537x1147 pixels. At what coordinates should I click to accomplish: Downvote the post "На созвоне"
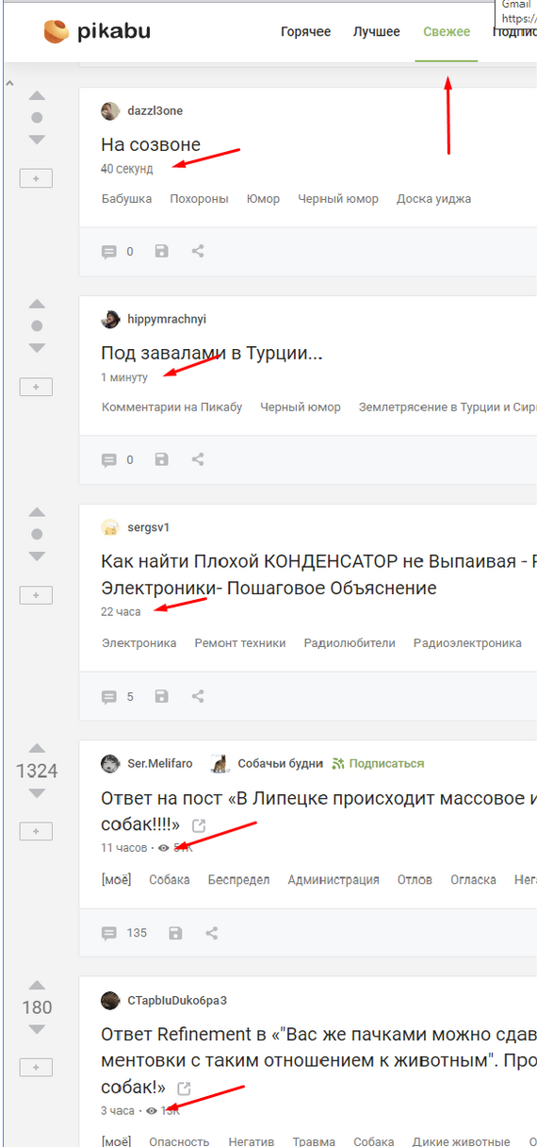[37, 140]
